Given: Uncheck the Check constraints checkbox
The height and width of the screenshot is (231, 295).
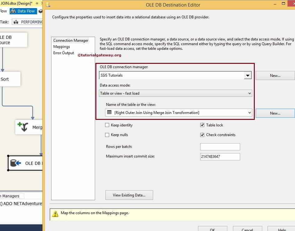Looking at the screenshot, I should pyautogui.click(x=202, y=135).
